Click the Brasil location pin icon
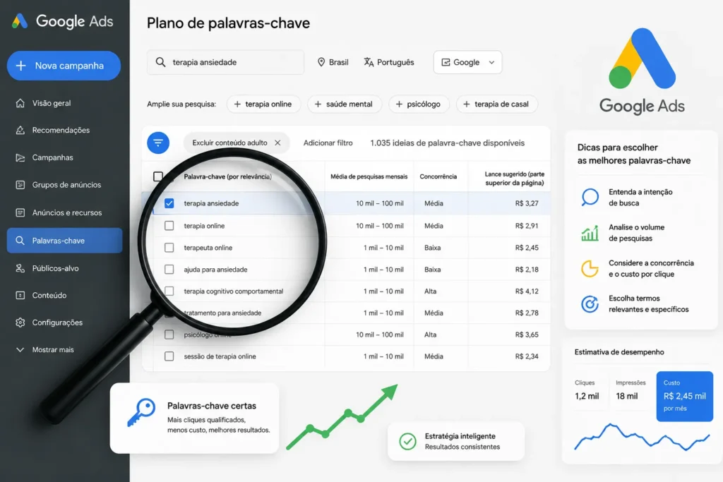The width and height of the screenshot is (723, 482). coord(321,62)
